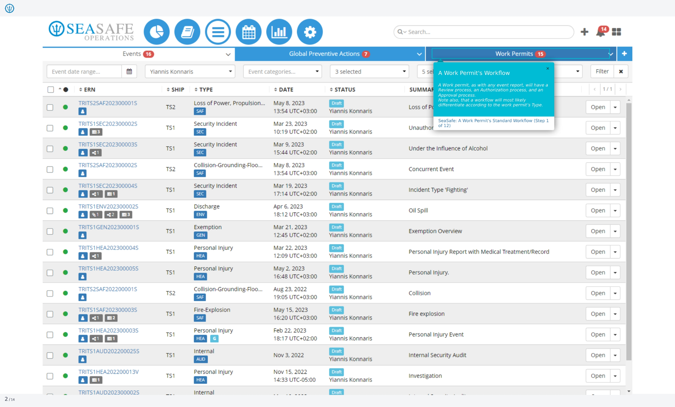Switch to the Events tab
Image resolution: width=675 pixels, height=407 pixels.
click(138, 54)
